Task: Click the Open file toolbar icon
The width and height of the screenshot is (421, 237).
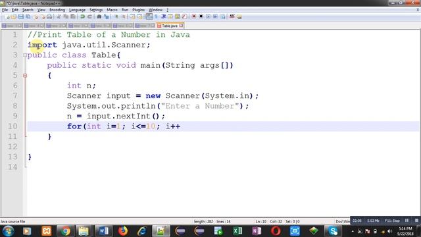Action: coord(14,16)
